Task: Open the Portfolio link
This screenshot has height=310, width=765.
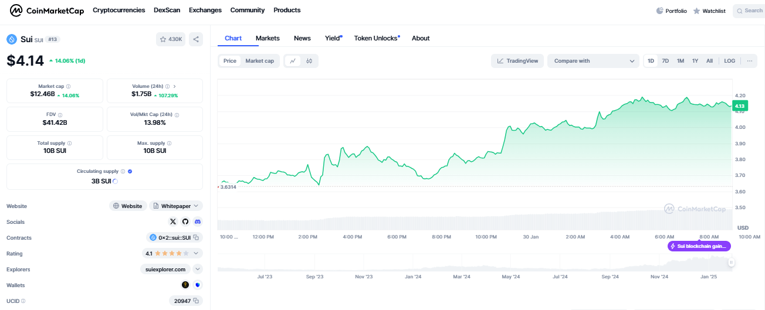Action: click(672, 11)
